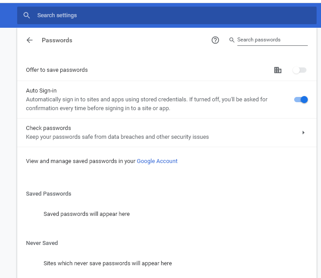Click 'Sites which never save passwords' text
The image size is (321, 278).
pyautogui.click(x=108, y=263)
